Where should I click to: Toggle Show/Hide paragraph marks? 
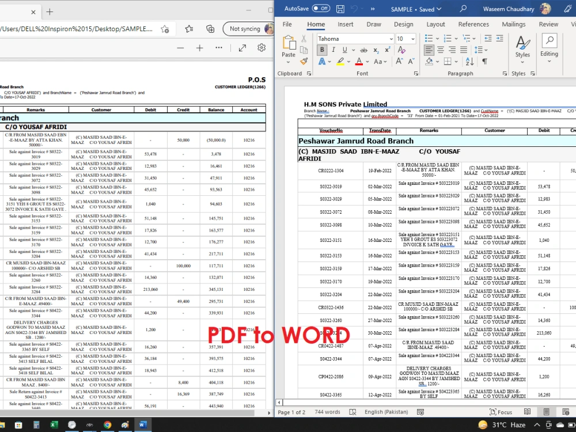485,62
